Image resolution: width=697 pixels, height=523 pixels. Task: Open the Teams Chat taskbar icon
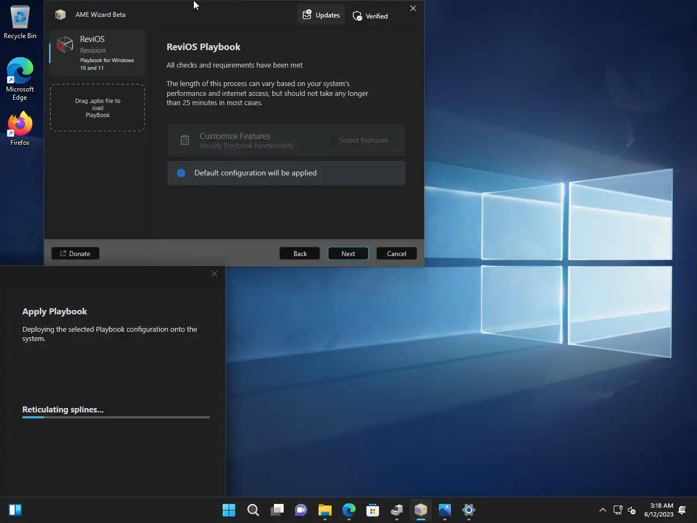[x=301, y=510]
